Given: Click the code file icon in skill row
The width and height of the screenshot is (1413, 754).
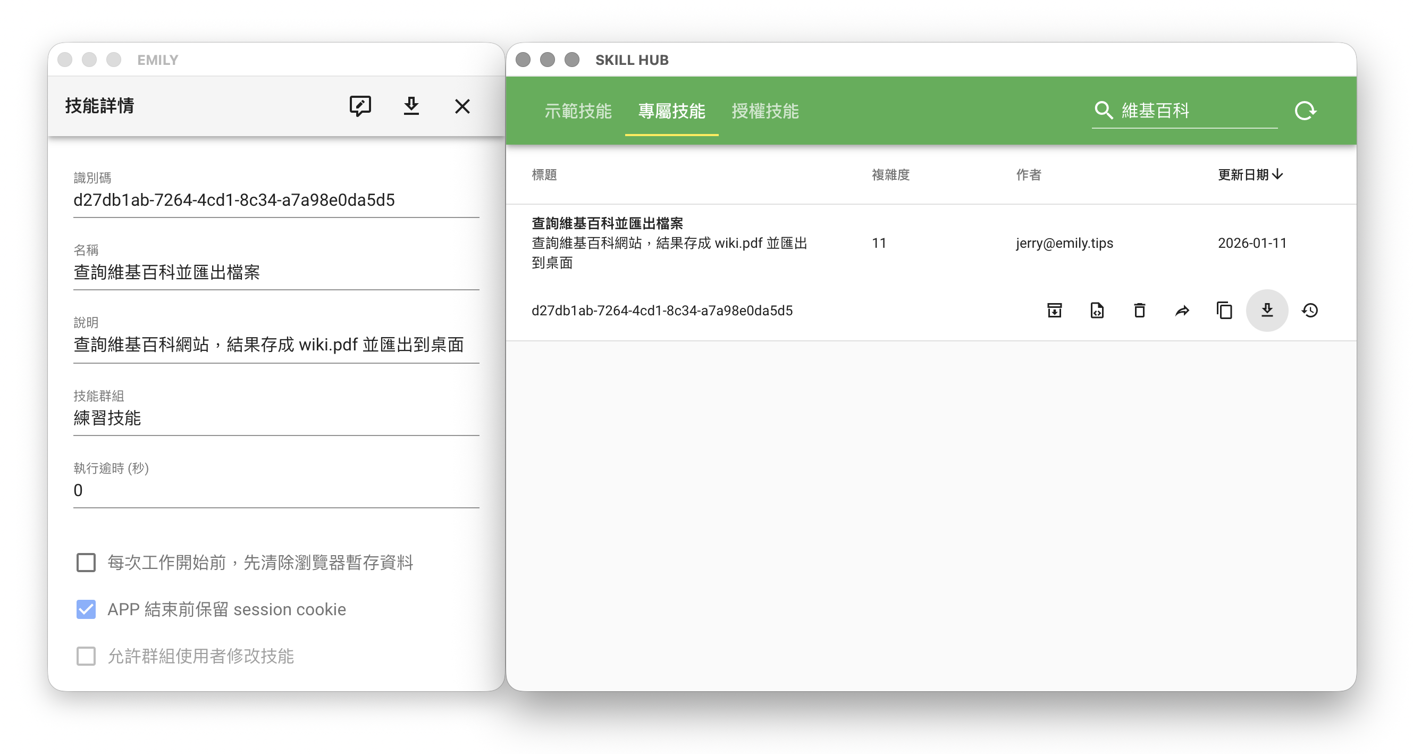Looking at the screenshot, I should point(1097,311).
